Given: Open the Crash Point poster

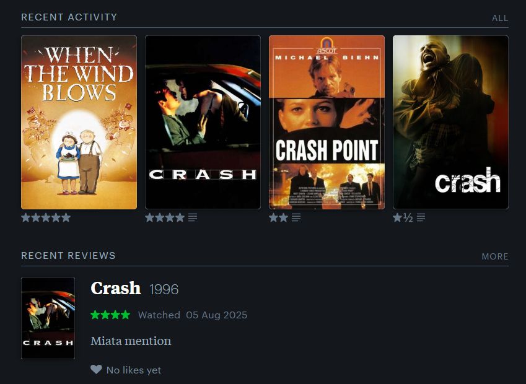Looking at the screenshot, I should tap(327, 123).
